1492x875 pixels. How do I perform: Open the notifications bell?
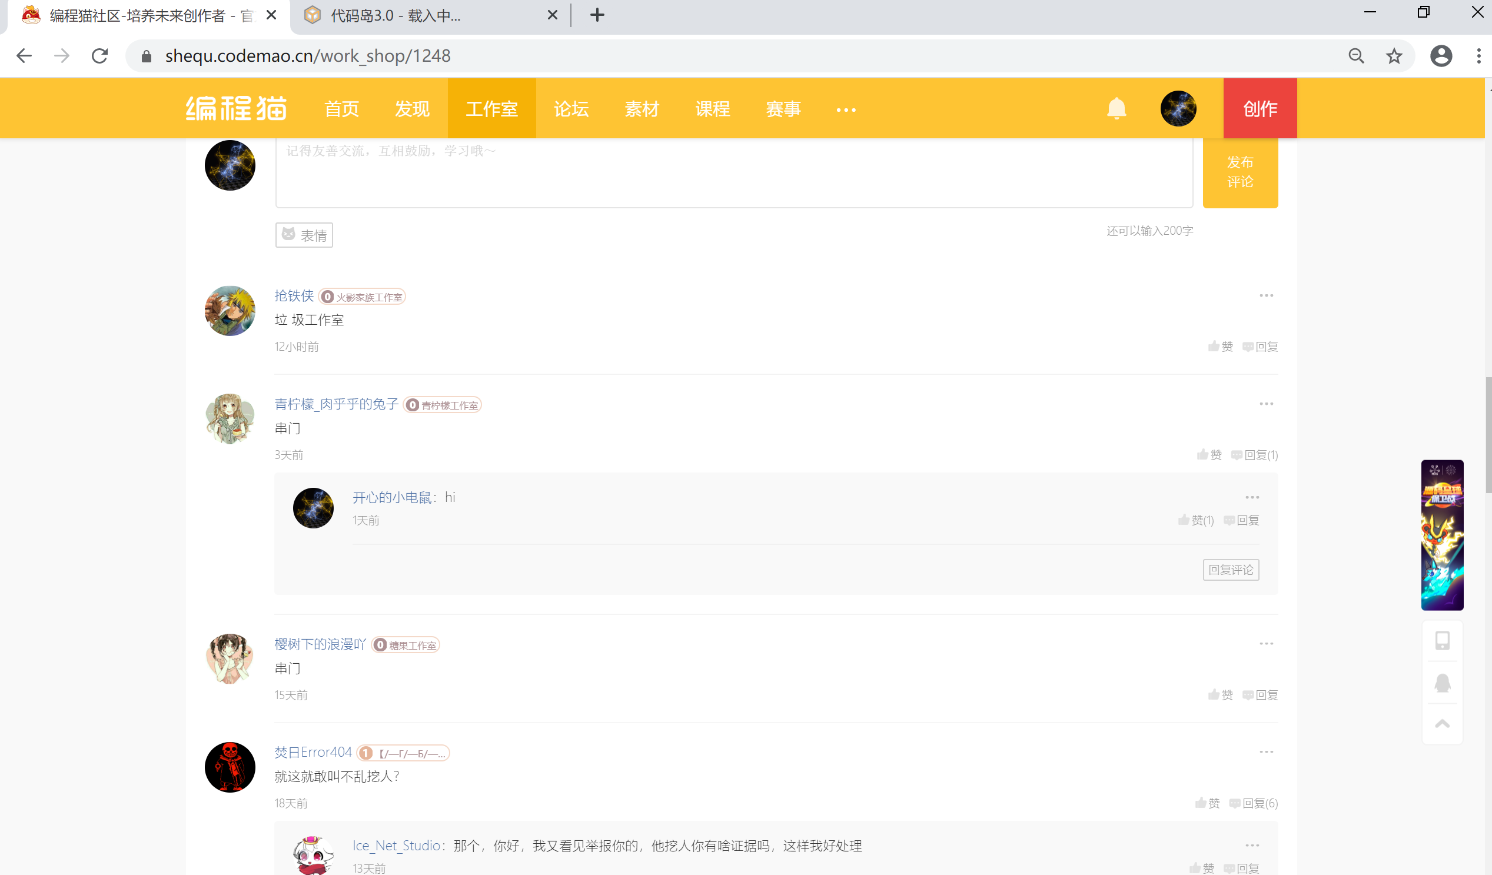1116,108
